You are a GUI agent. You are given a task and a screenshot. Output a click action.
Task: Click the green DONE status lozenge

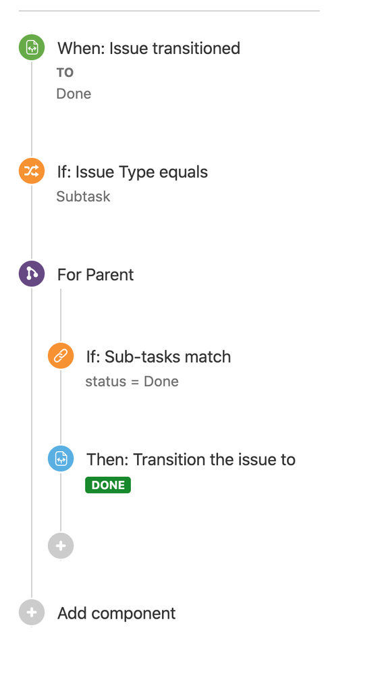point(108,485)
